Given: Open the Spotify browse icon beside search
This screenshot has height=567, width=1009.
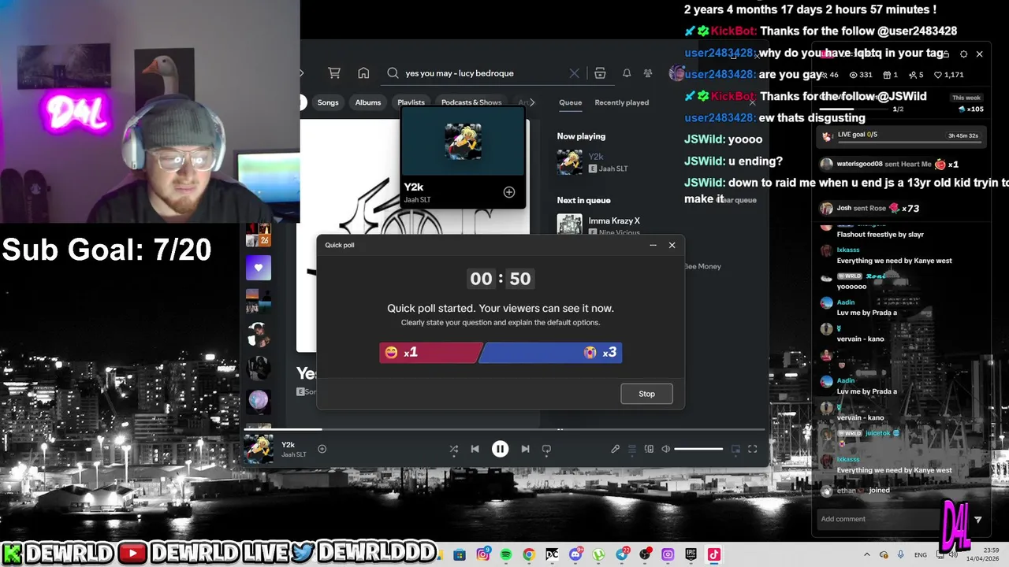Looking at the screenshot, I should pyautogui.click(x=600, y=73).
